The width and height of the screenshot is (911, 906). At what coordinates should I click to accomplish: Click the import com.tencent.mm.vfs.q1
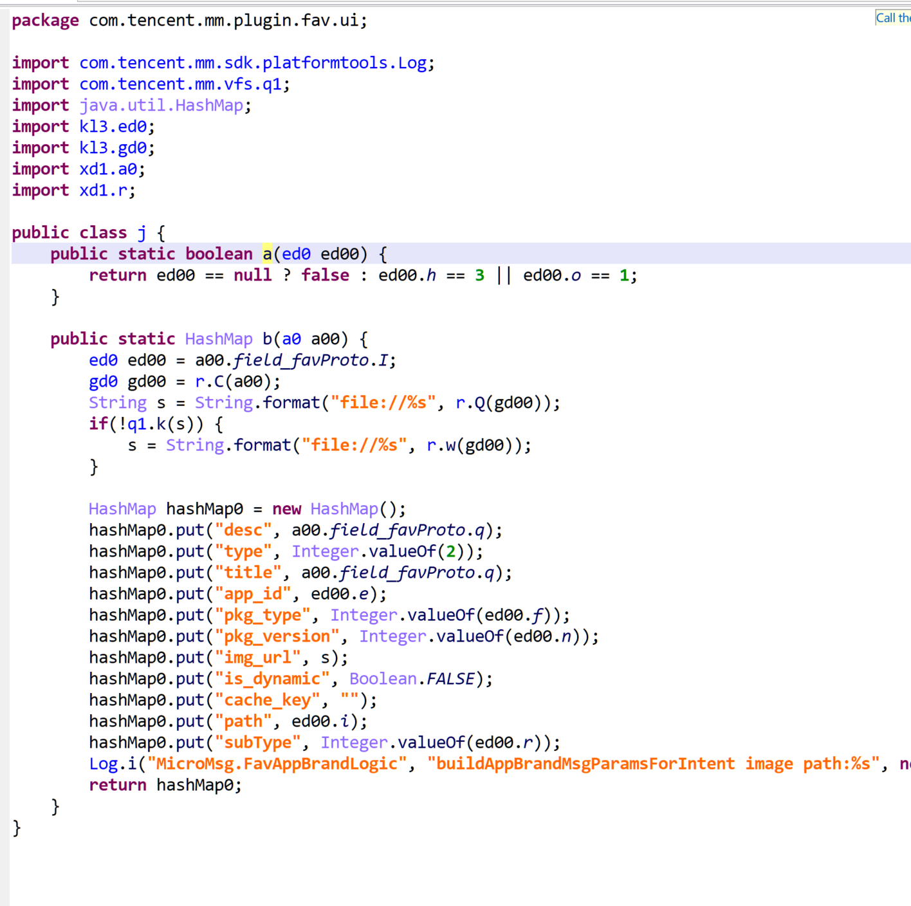tap(181, 84)
